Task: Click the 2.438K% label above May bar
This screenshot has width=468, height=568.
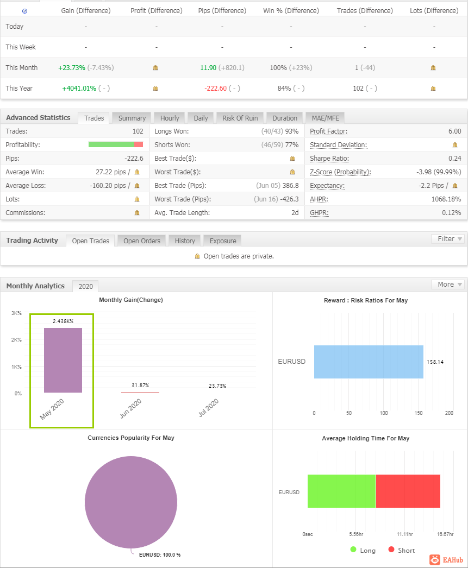Action: click(x=63, y=321)
